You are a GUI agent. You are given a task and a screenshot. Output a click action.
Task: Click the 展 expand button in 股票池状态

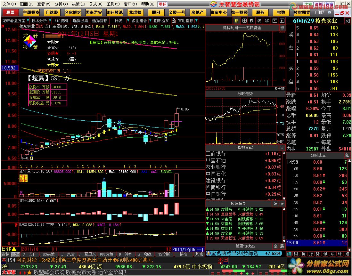click(282, 246)
